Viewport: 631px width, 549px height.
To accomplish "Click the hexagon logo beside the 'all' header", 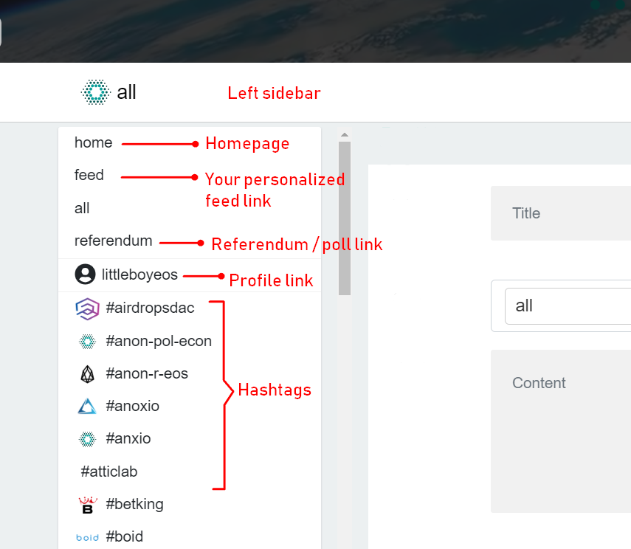I will point(96,92).
